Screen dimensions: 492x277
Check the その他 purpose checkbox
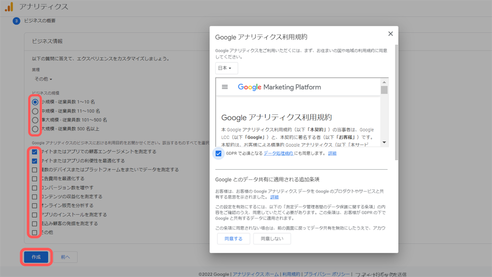pyautogui.click(x=35, y=233)
